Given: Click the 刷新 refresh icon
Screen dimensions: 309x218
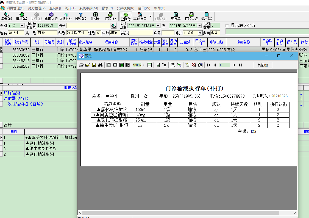Looking at the screenshot, I should [x=66, y=15].
